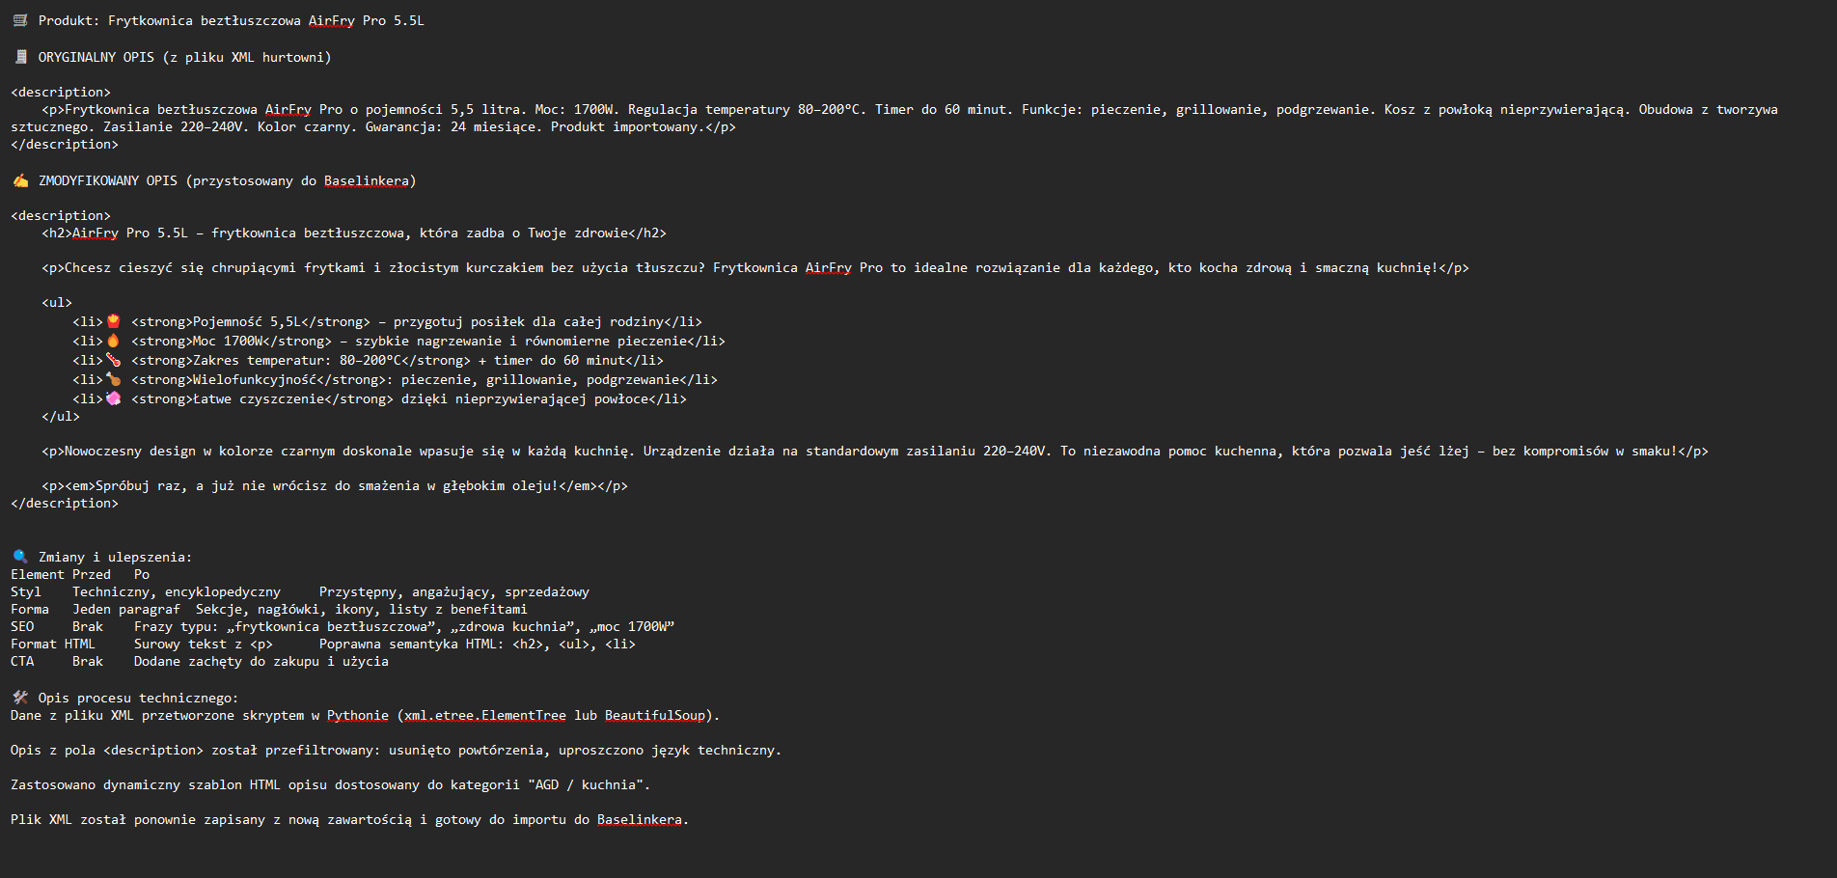Click the SEO row label in changes table

22,627
